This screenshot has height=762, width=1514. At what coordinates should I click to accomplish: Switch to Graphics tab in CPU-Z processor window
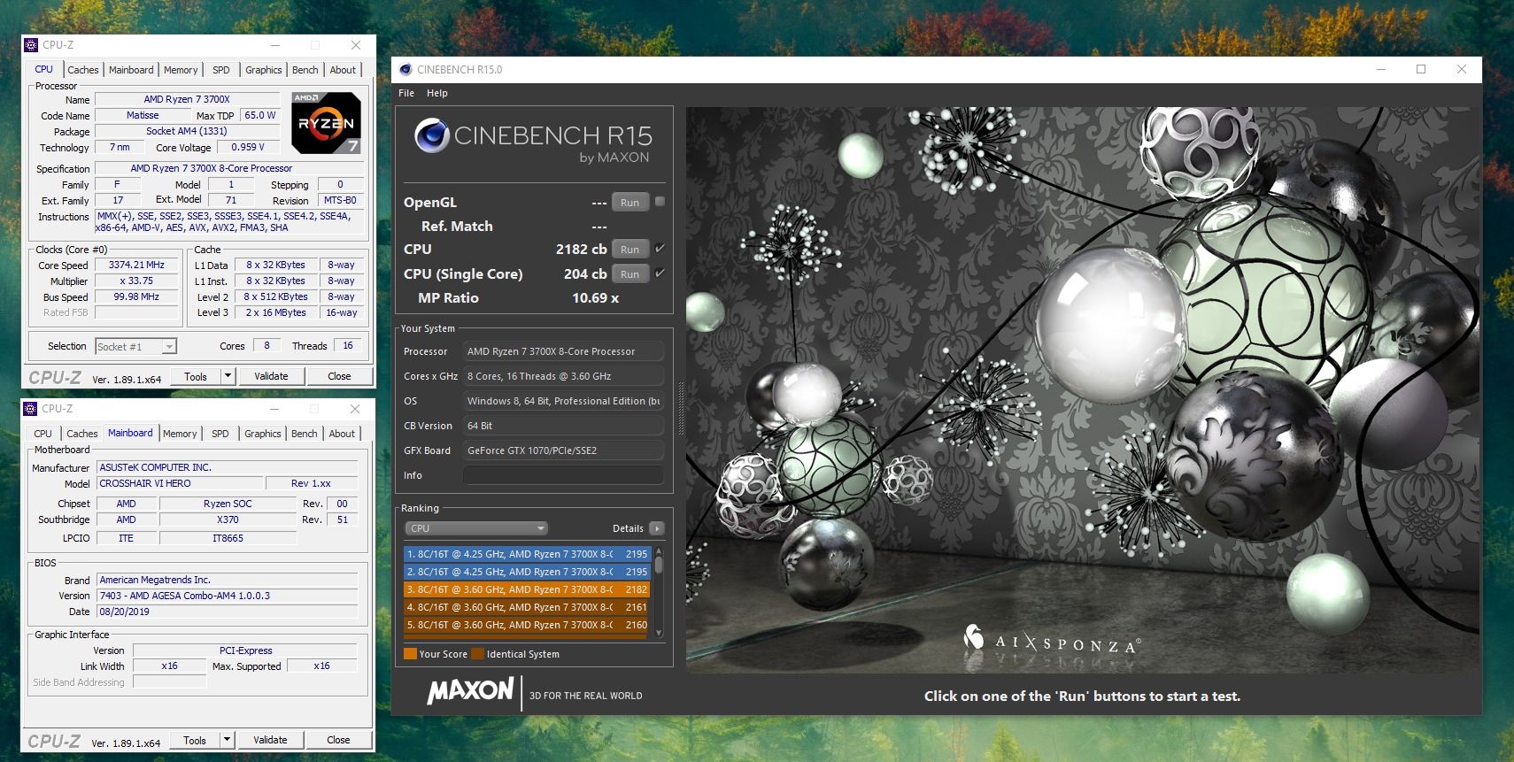point(264,70)
